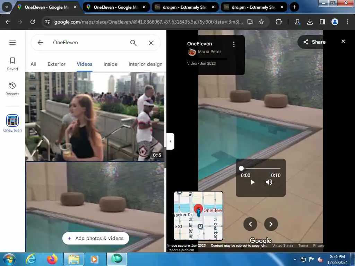The image size is (355, 266).
Task: Reload the current page
Action: pyautogui.click(x=33, y=22)
